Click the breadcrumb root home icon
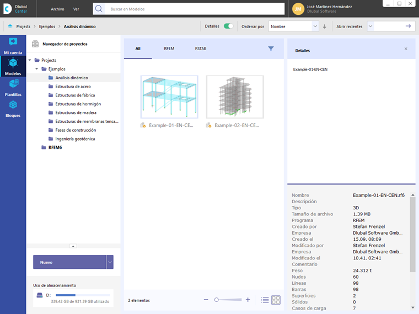The width and height of the screenshot is (419, 314). tap(10, 26)
